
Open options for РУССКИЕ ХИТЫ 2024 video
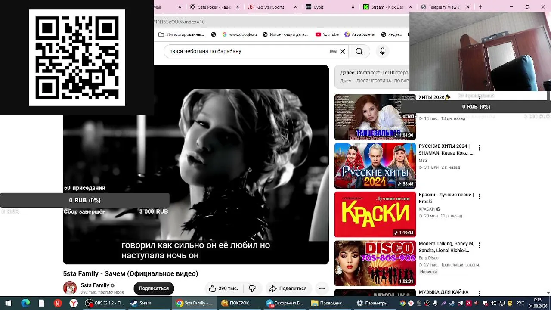tap(479, 148)
